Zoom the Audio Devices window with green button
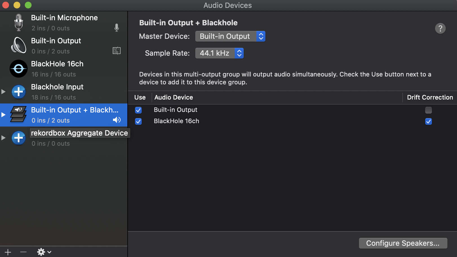Image resolution: width=457 pixels, height=257 pixels. (x=28, y=5)
